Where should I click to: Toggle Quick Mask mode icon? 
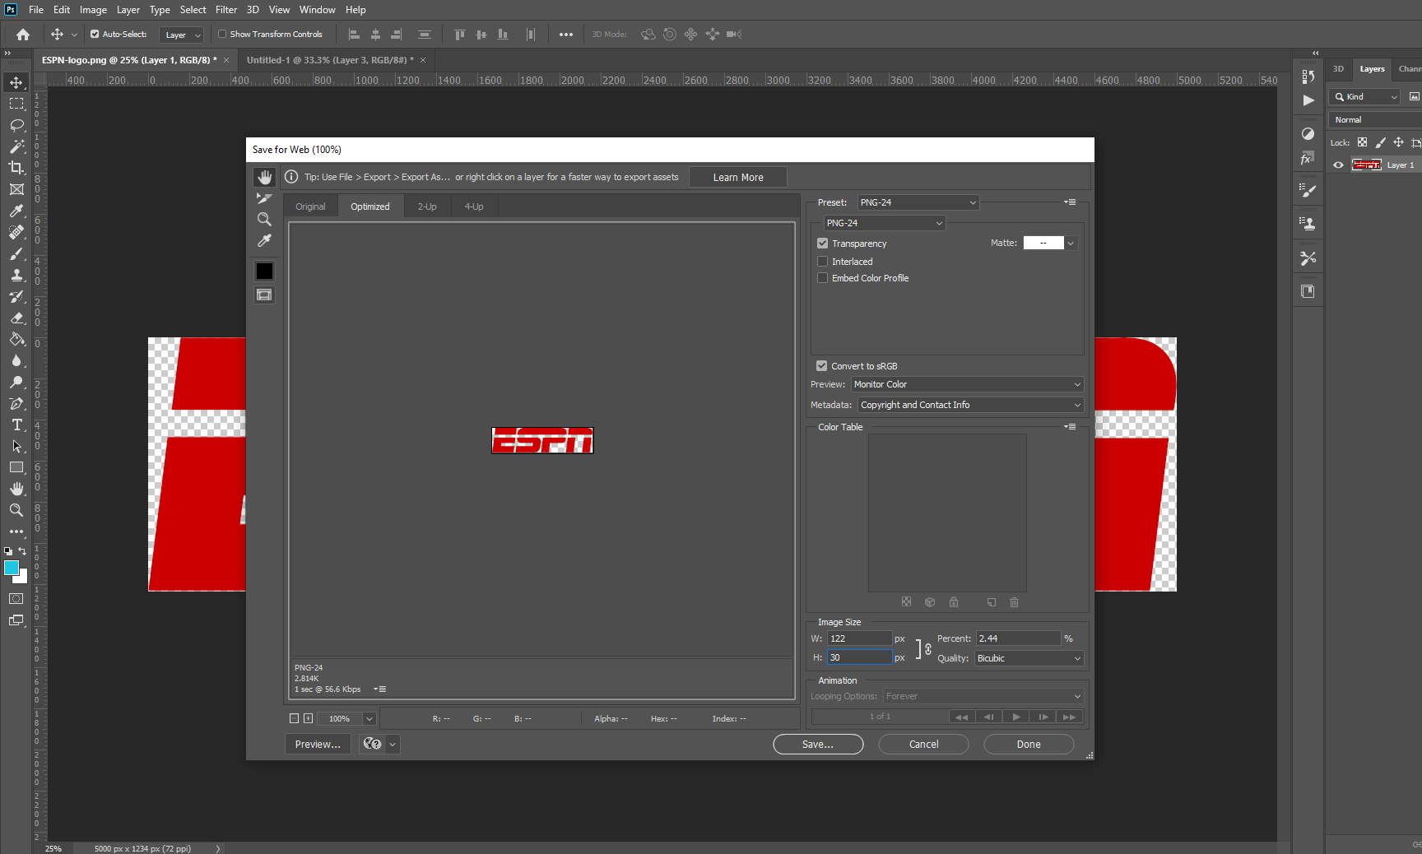click(16, 599)
